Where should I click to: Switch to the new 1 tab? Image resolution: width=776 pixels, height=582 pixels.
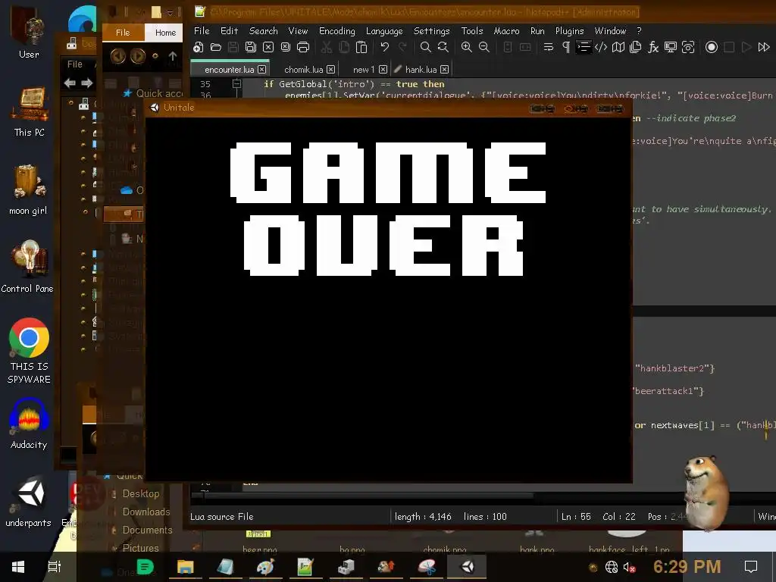364,69
